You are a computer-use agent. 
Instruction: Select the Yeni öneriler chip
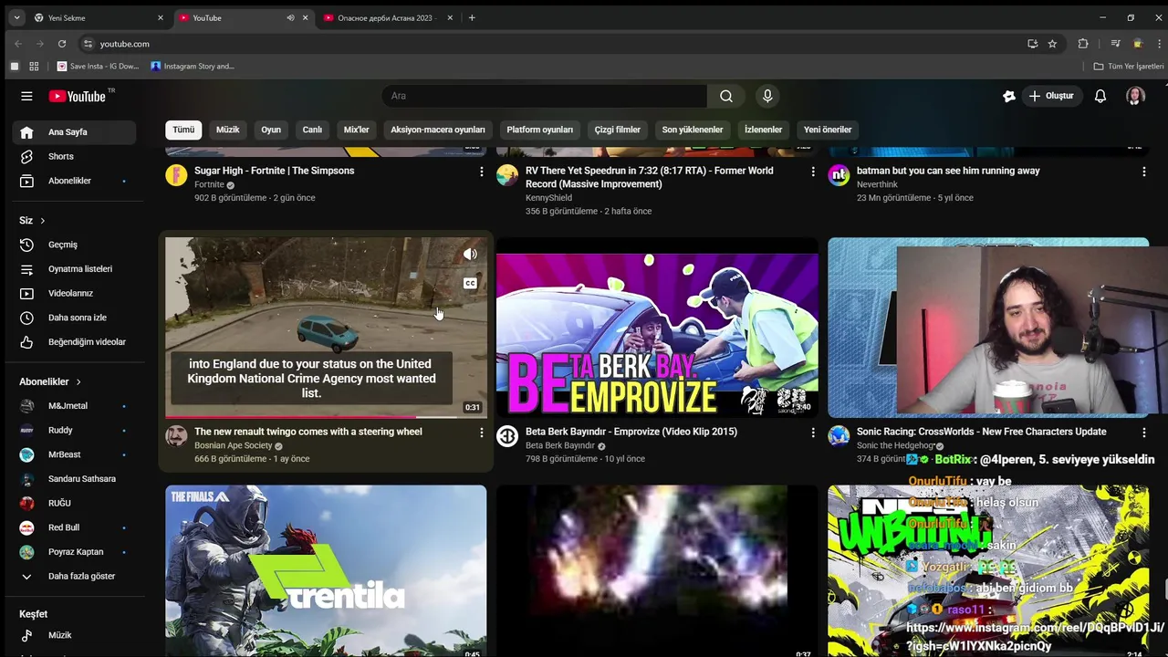pos(828,130)
